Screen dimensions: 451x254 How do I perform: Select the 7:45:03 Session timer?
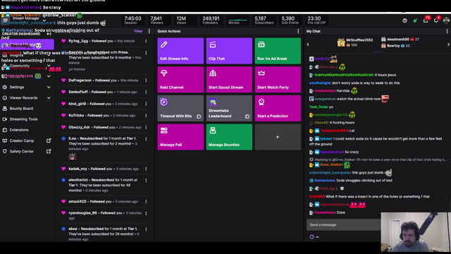pyautogui.click(x=132, y=20)
